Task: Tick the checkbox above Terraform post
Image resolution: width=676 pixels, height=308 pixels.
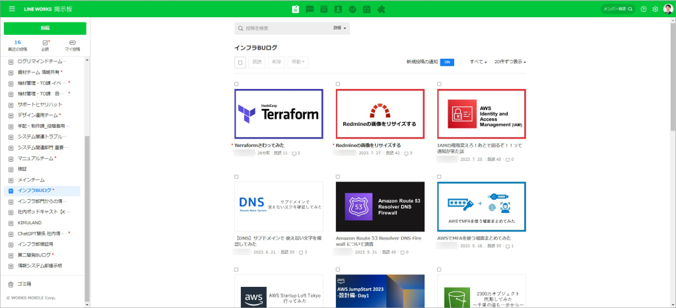Action: tap(236, 84)
